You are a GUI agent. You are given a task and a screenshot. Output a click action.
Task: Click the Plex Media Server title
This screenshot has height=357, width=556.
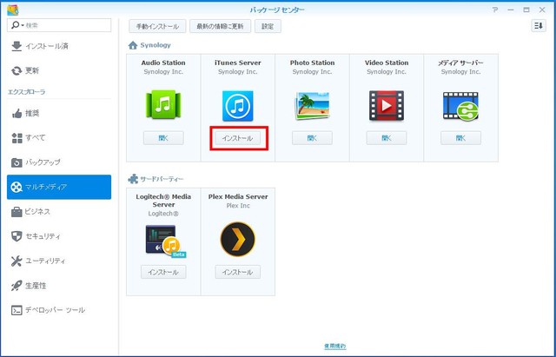pyautogui.click(x=238, y=197)
